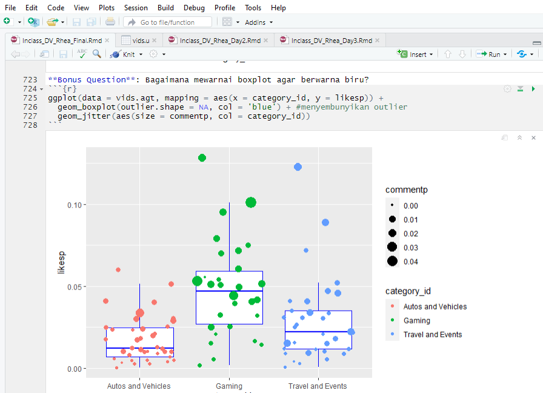Knit the R Markdown document
The image size is (543, 393).
125,53
